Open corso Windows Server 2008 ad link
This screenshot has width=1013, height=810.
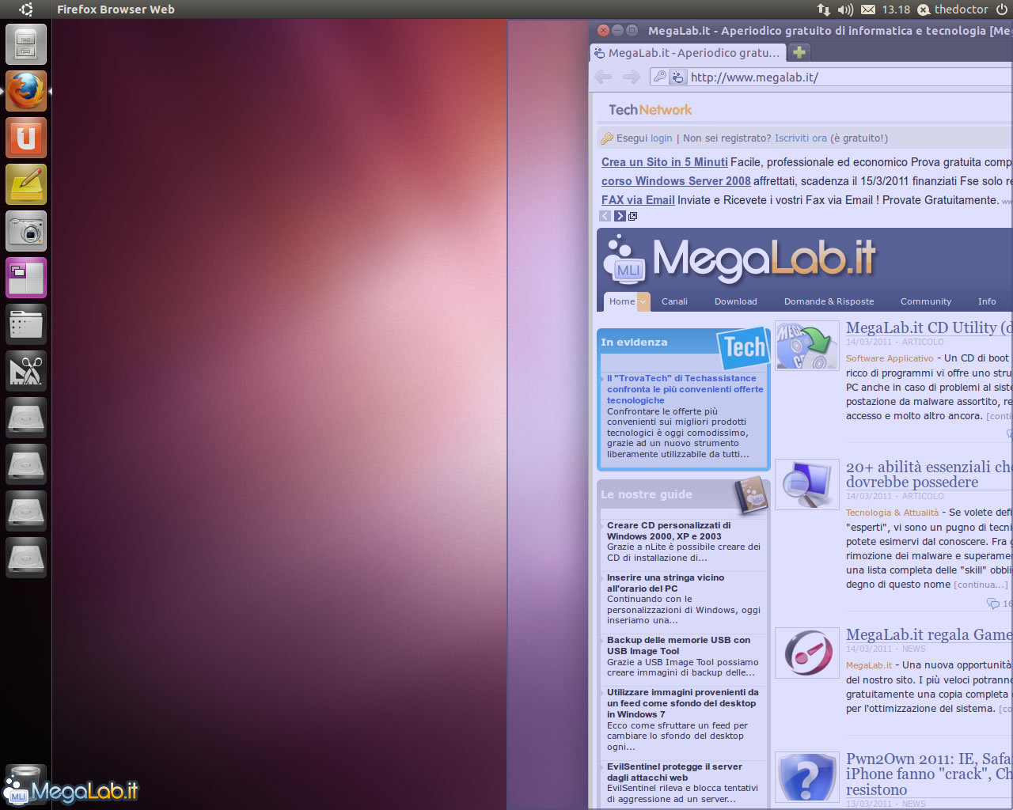pos(676,181)
